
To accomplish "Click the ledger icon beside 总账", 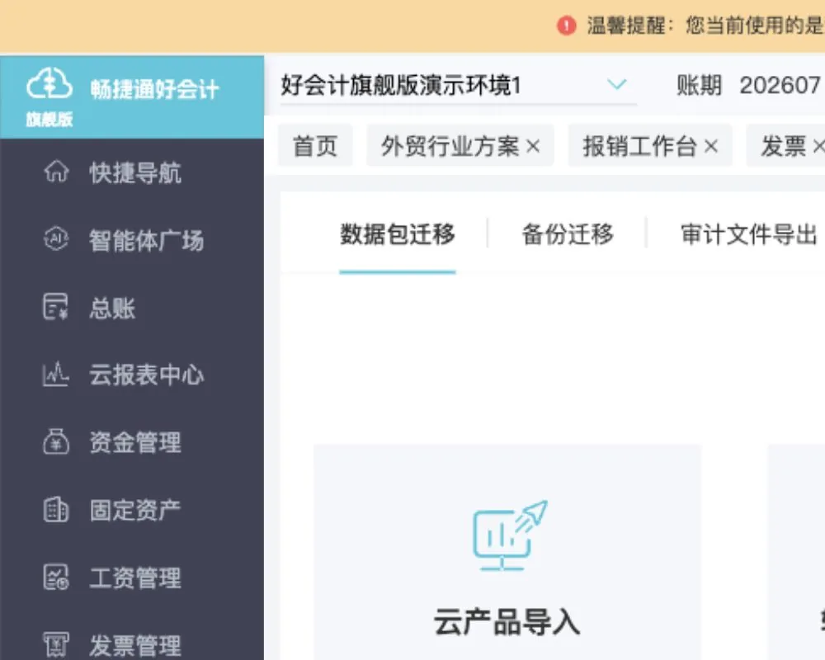I will point(56,307).
